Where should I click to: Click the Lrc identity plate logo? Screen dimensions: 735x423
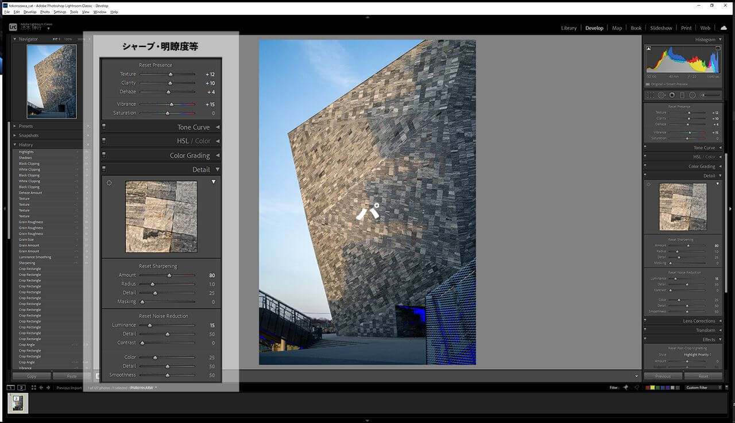pos(13,27)
